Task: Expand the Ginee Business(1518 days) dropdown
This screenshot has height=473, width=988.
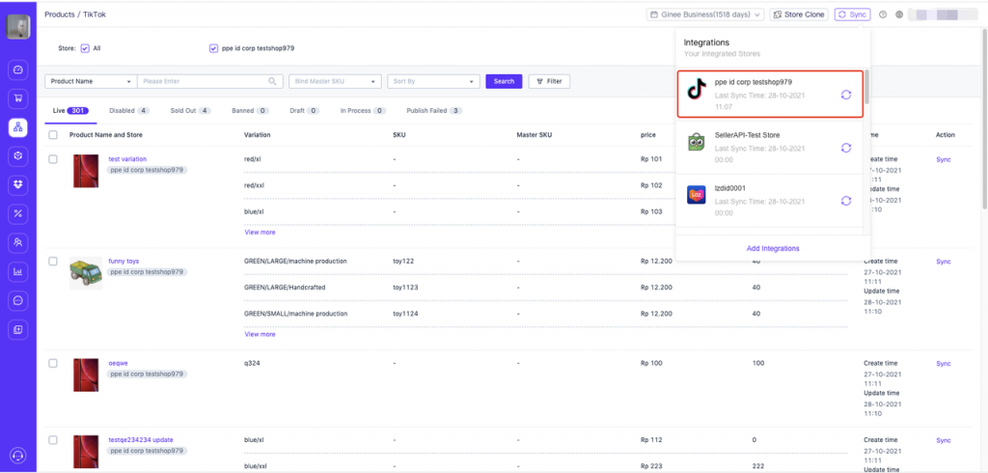Action: pyautogui.click(x=705, y=14)
